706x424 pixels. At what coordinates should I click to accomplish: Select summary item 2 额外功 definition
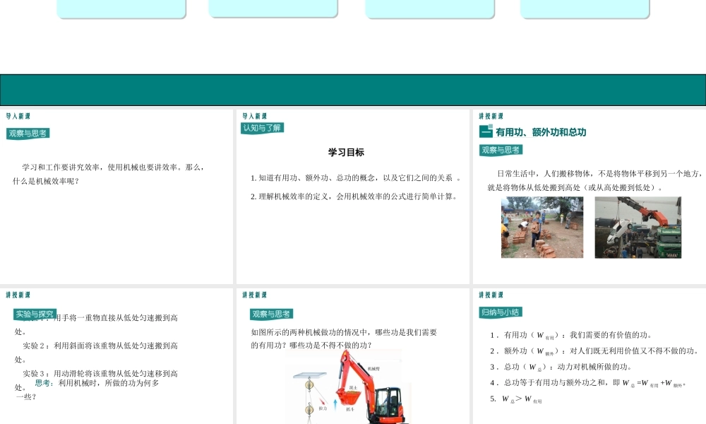point(594,351)
